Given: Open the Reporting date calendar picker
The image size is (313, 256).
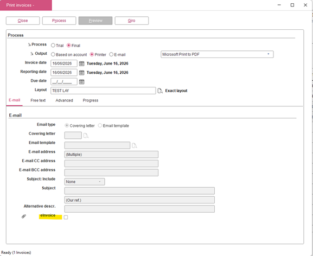Looking at the screenshot, I should (x=82, y=73).
